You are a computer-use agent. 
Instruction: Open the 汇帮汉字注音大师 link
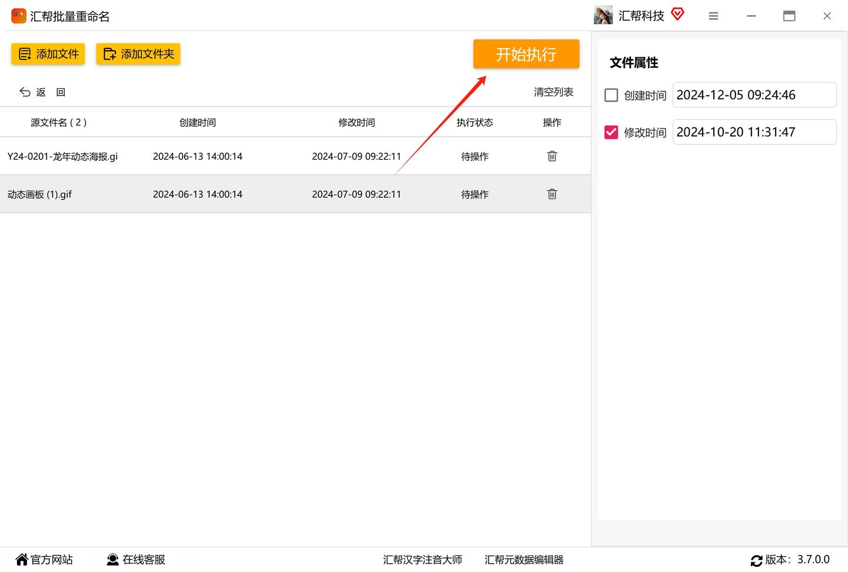tap(422, 560)
